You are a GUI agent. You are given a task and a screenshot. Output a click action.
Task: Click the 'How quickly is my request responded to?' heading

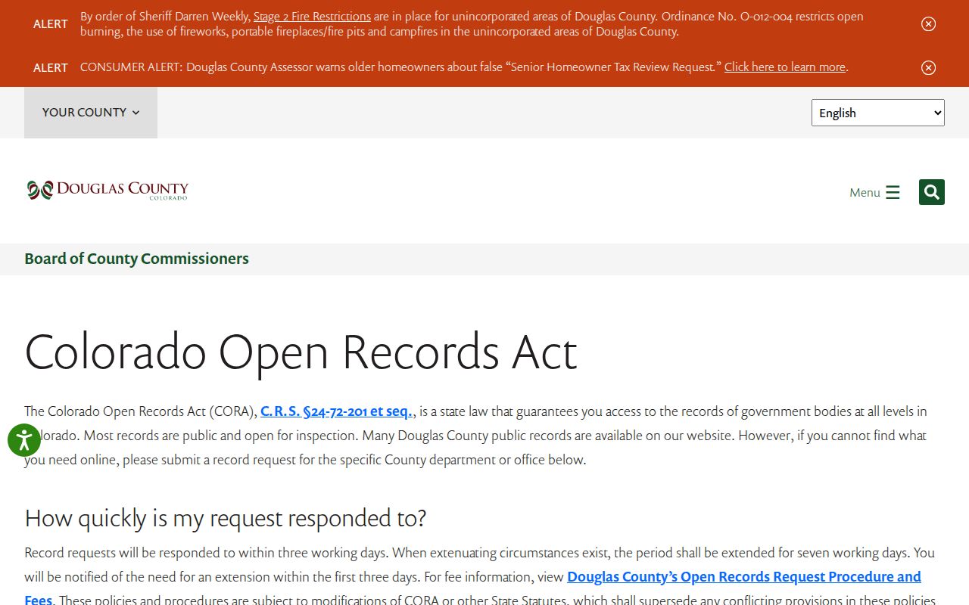(226, 518)
